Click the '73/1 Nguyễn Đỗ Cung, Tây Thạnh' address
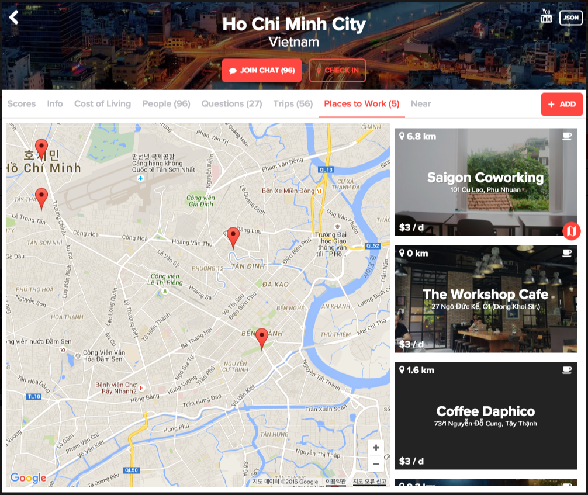Image resolution: width=588 pixels, height=495 pixels. 485,424
